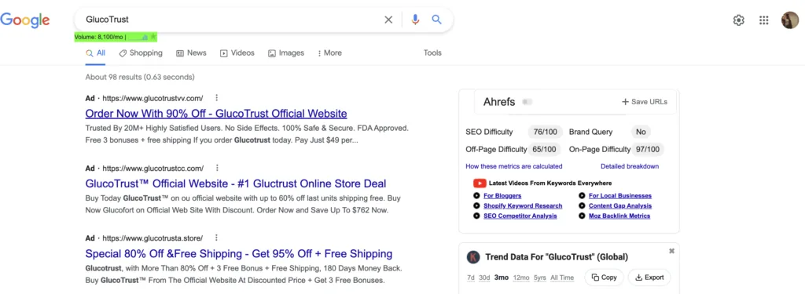Image resolution: width=805 pixels, height=294 pixels.
Task: Switch to the Videos tab
Action: (x=237, y=53)
